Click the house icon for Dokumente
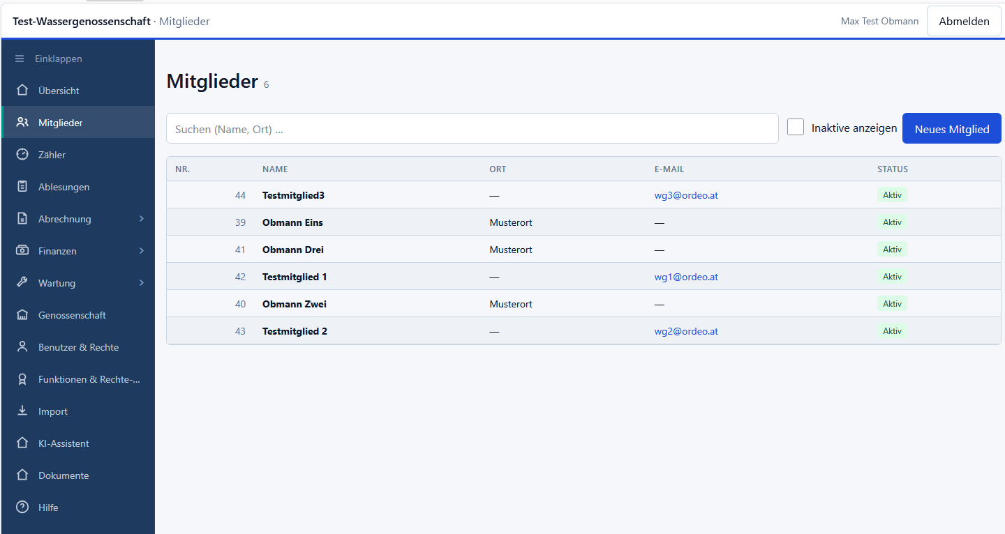Viewport: 1005px width, 534px height. (x=22, y=475)
